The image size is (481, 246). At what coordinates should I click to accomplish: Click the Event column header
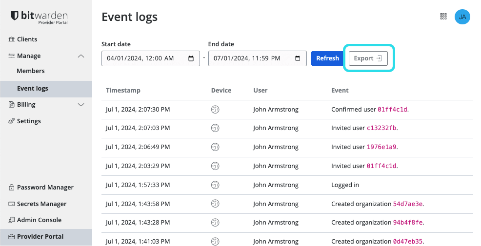(x=340, y=91)
